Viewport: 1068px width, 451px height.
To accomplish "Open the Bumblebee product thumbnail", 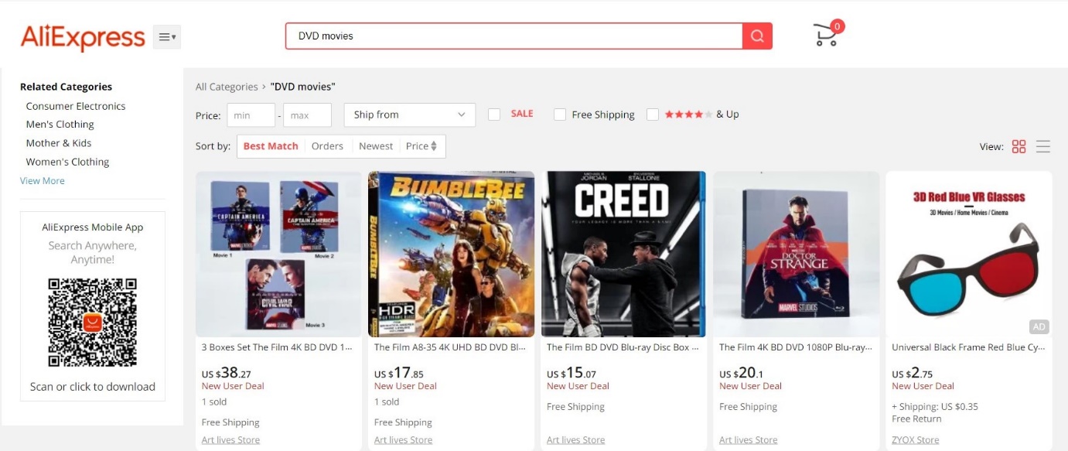I will (x=452, y=254).
